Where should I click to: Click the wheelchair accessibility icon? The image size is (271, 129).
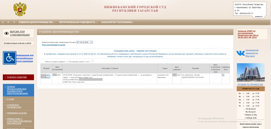click(10, 58)
